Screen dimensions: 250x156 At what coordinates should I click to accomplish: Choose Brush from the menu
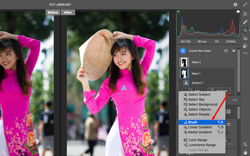(x=202, y=122)
